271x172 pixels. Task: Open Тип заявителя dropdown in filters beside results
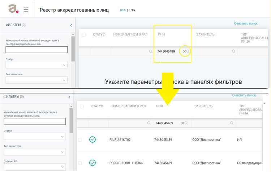pyautogui.click(x=35, y=152)
